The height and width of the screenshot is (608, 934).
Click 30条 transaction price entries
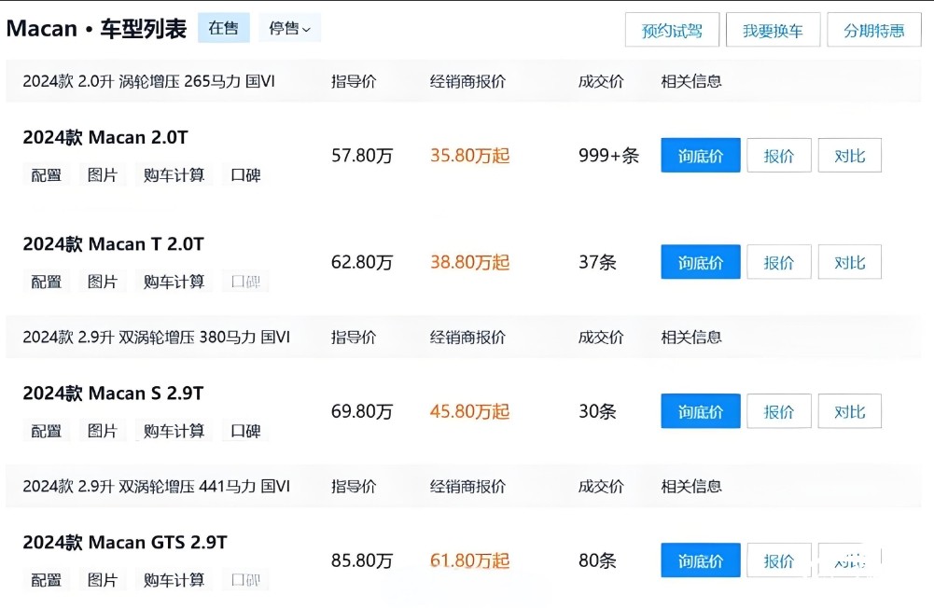click(x=597, y=411)
